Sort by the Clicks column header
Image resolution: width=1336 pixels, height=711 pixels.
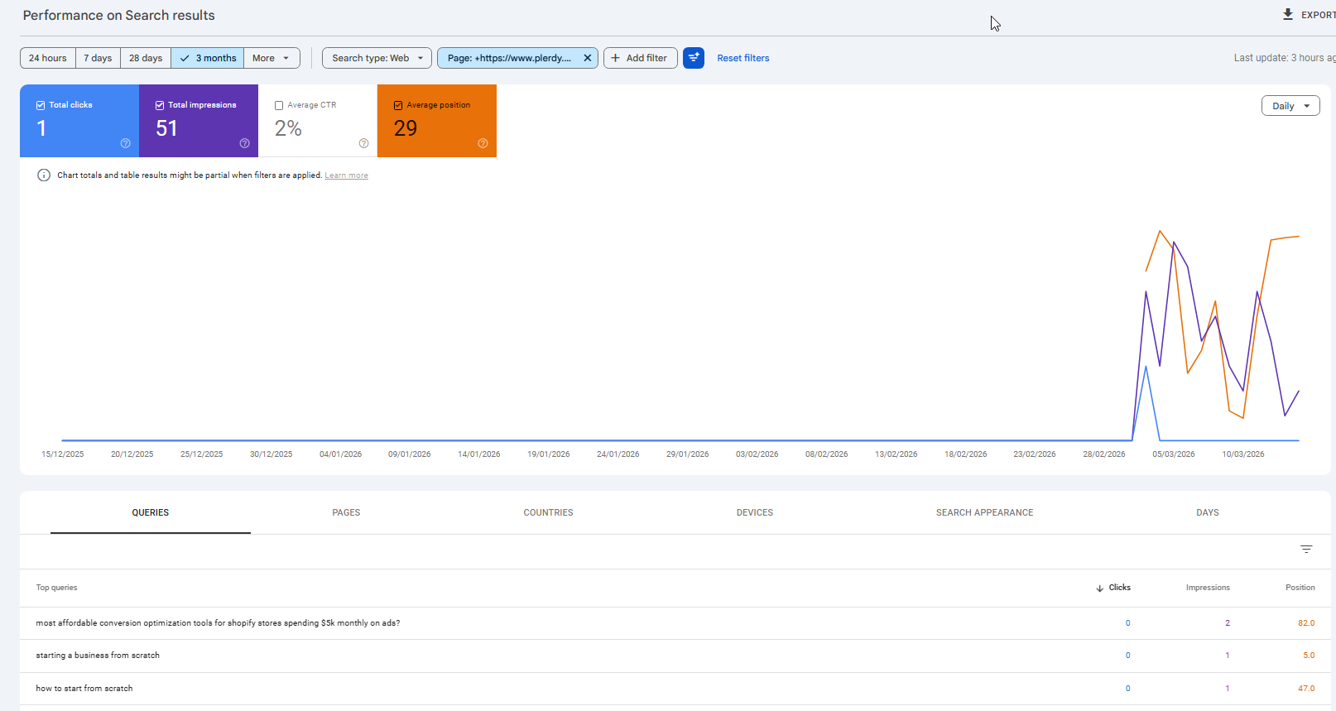pos(1119,588)
